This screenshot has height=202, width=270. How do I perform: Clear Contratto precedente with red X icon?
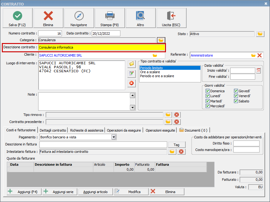(177, 122)
